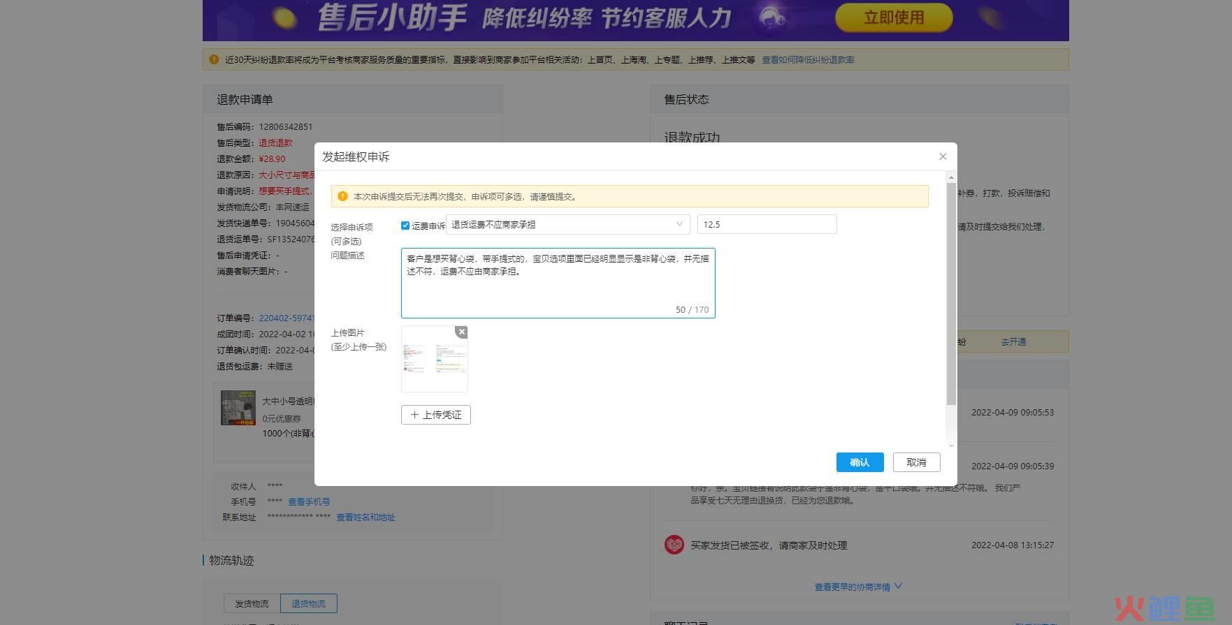Switch to 发货物流 tab
Viewport: 1232px width, 625px height.
252,603
